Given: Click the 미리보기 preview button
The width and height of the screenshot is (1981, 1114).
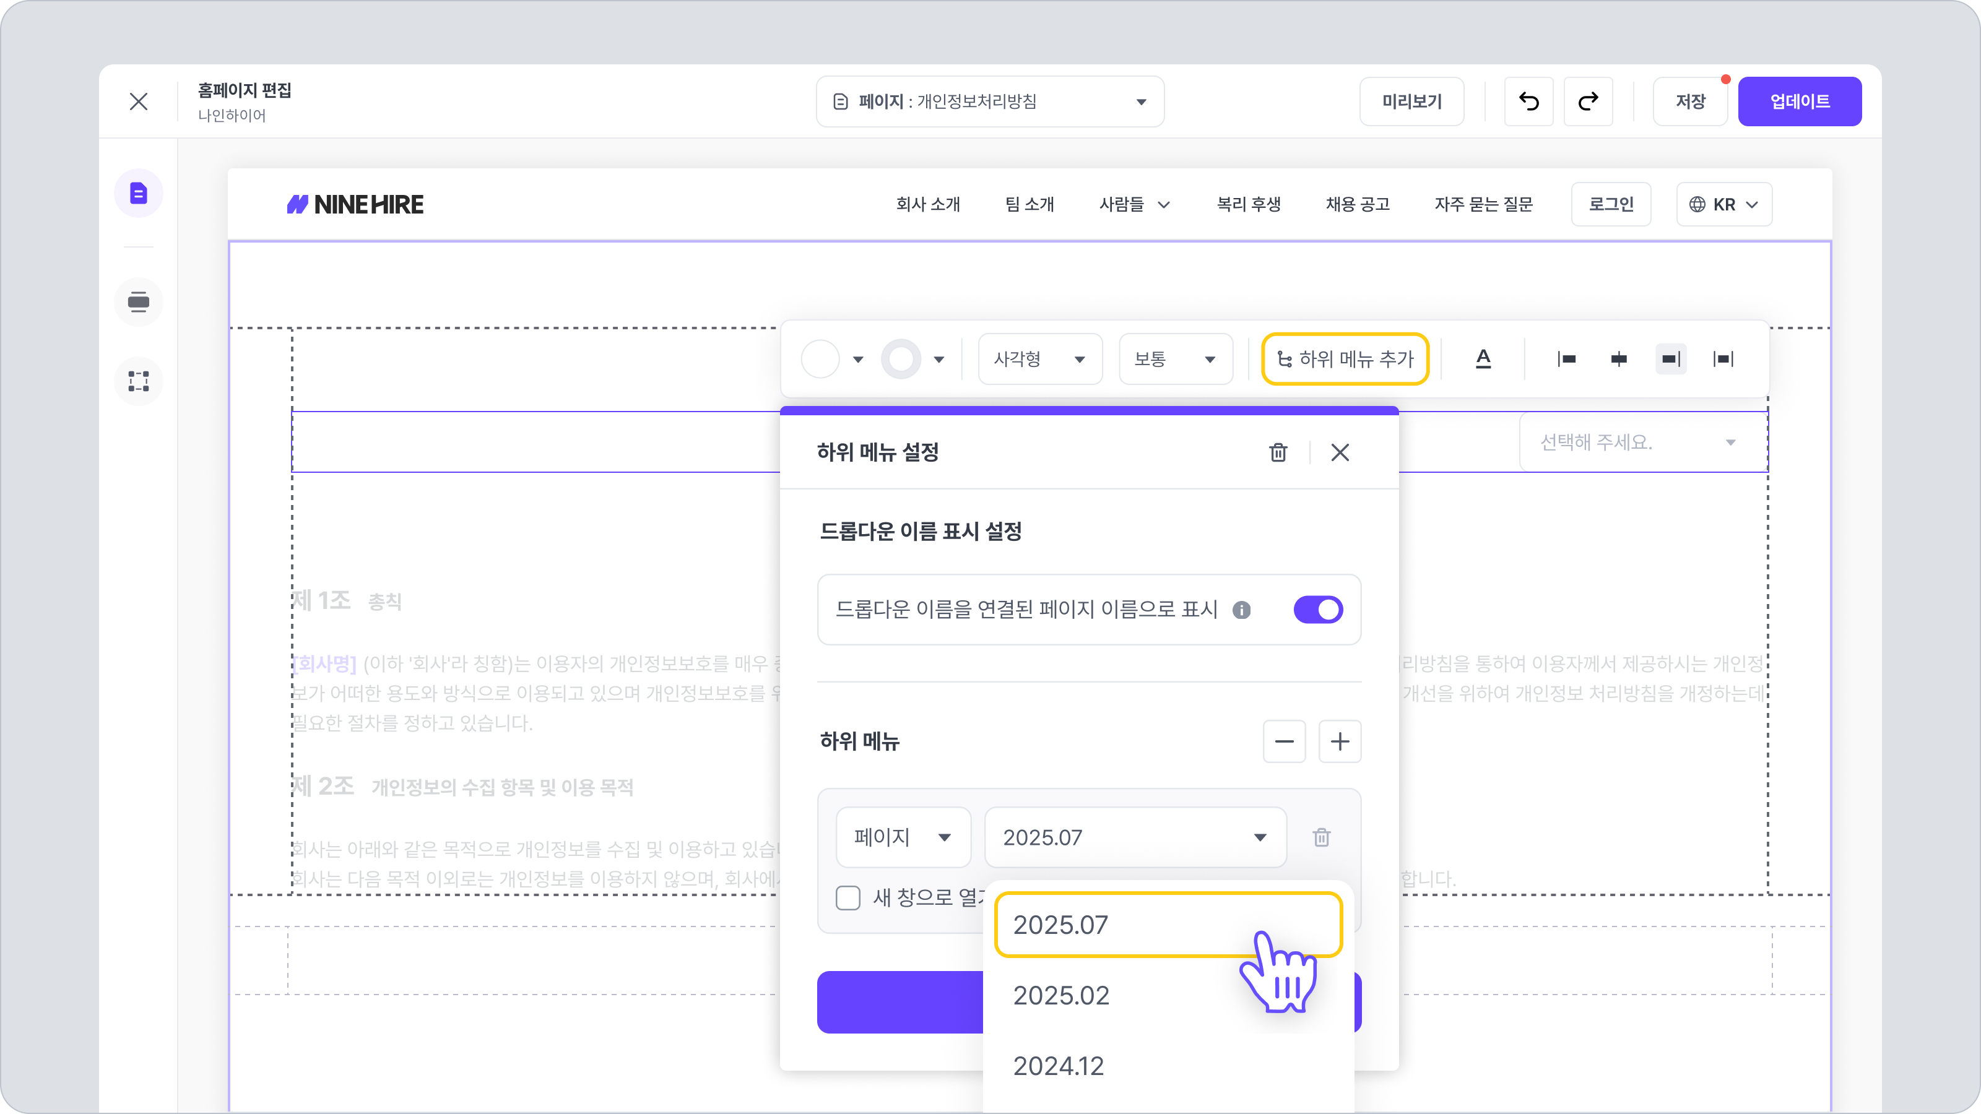Looking at the screenshot, I should (x=1411, y=101).
